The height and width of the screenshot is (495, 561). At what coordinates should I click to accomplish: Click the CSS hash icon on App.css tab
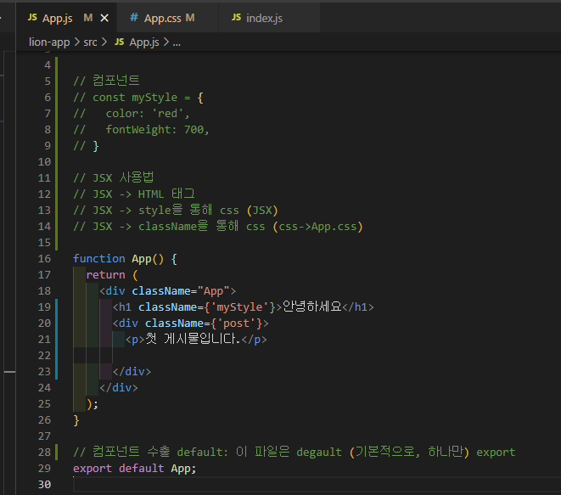(134, 17)
